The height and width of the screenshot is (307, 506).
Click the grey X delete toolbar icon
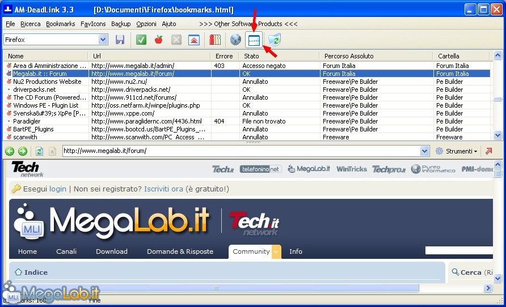(x=176, y=40)
